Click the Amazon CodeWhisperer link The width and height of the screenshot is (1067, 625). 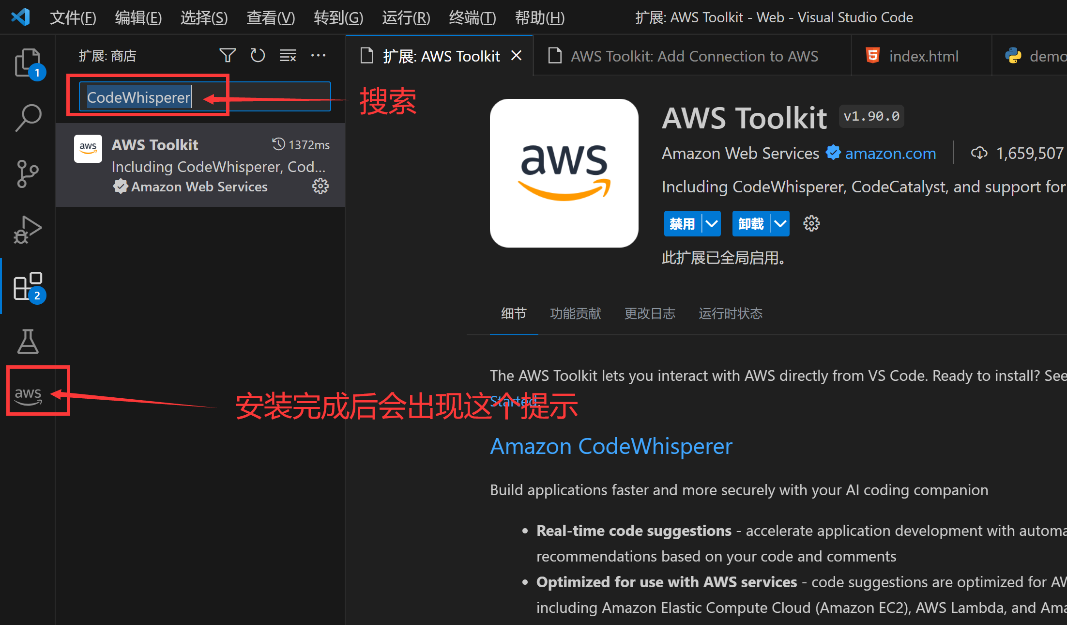point(611,446)
